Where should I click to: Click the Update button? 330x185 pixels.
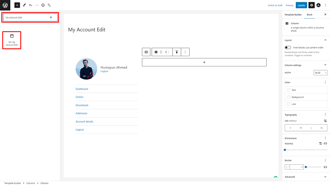click(301, 5)
